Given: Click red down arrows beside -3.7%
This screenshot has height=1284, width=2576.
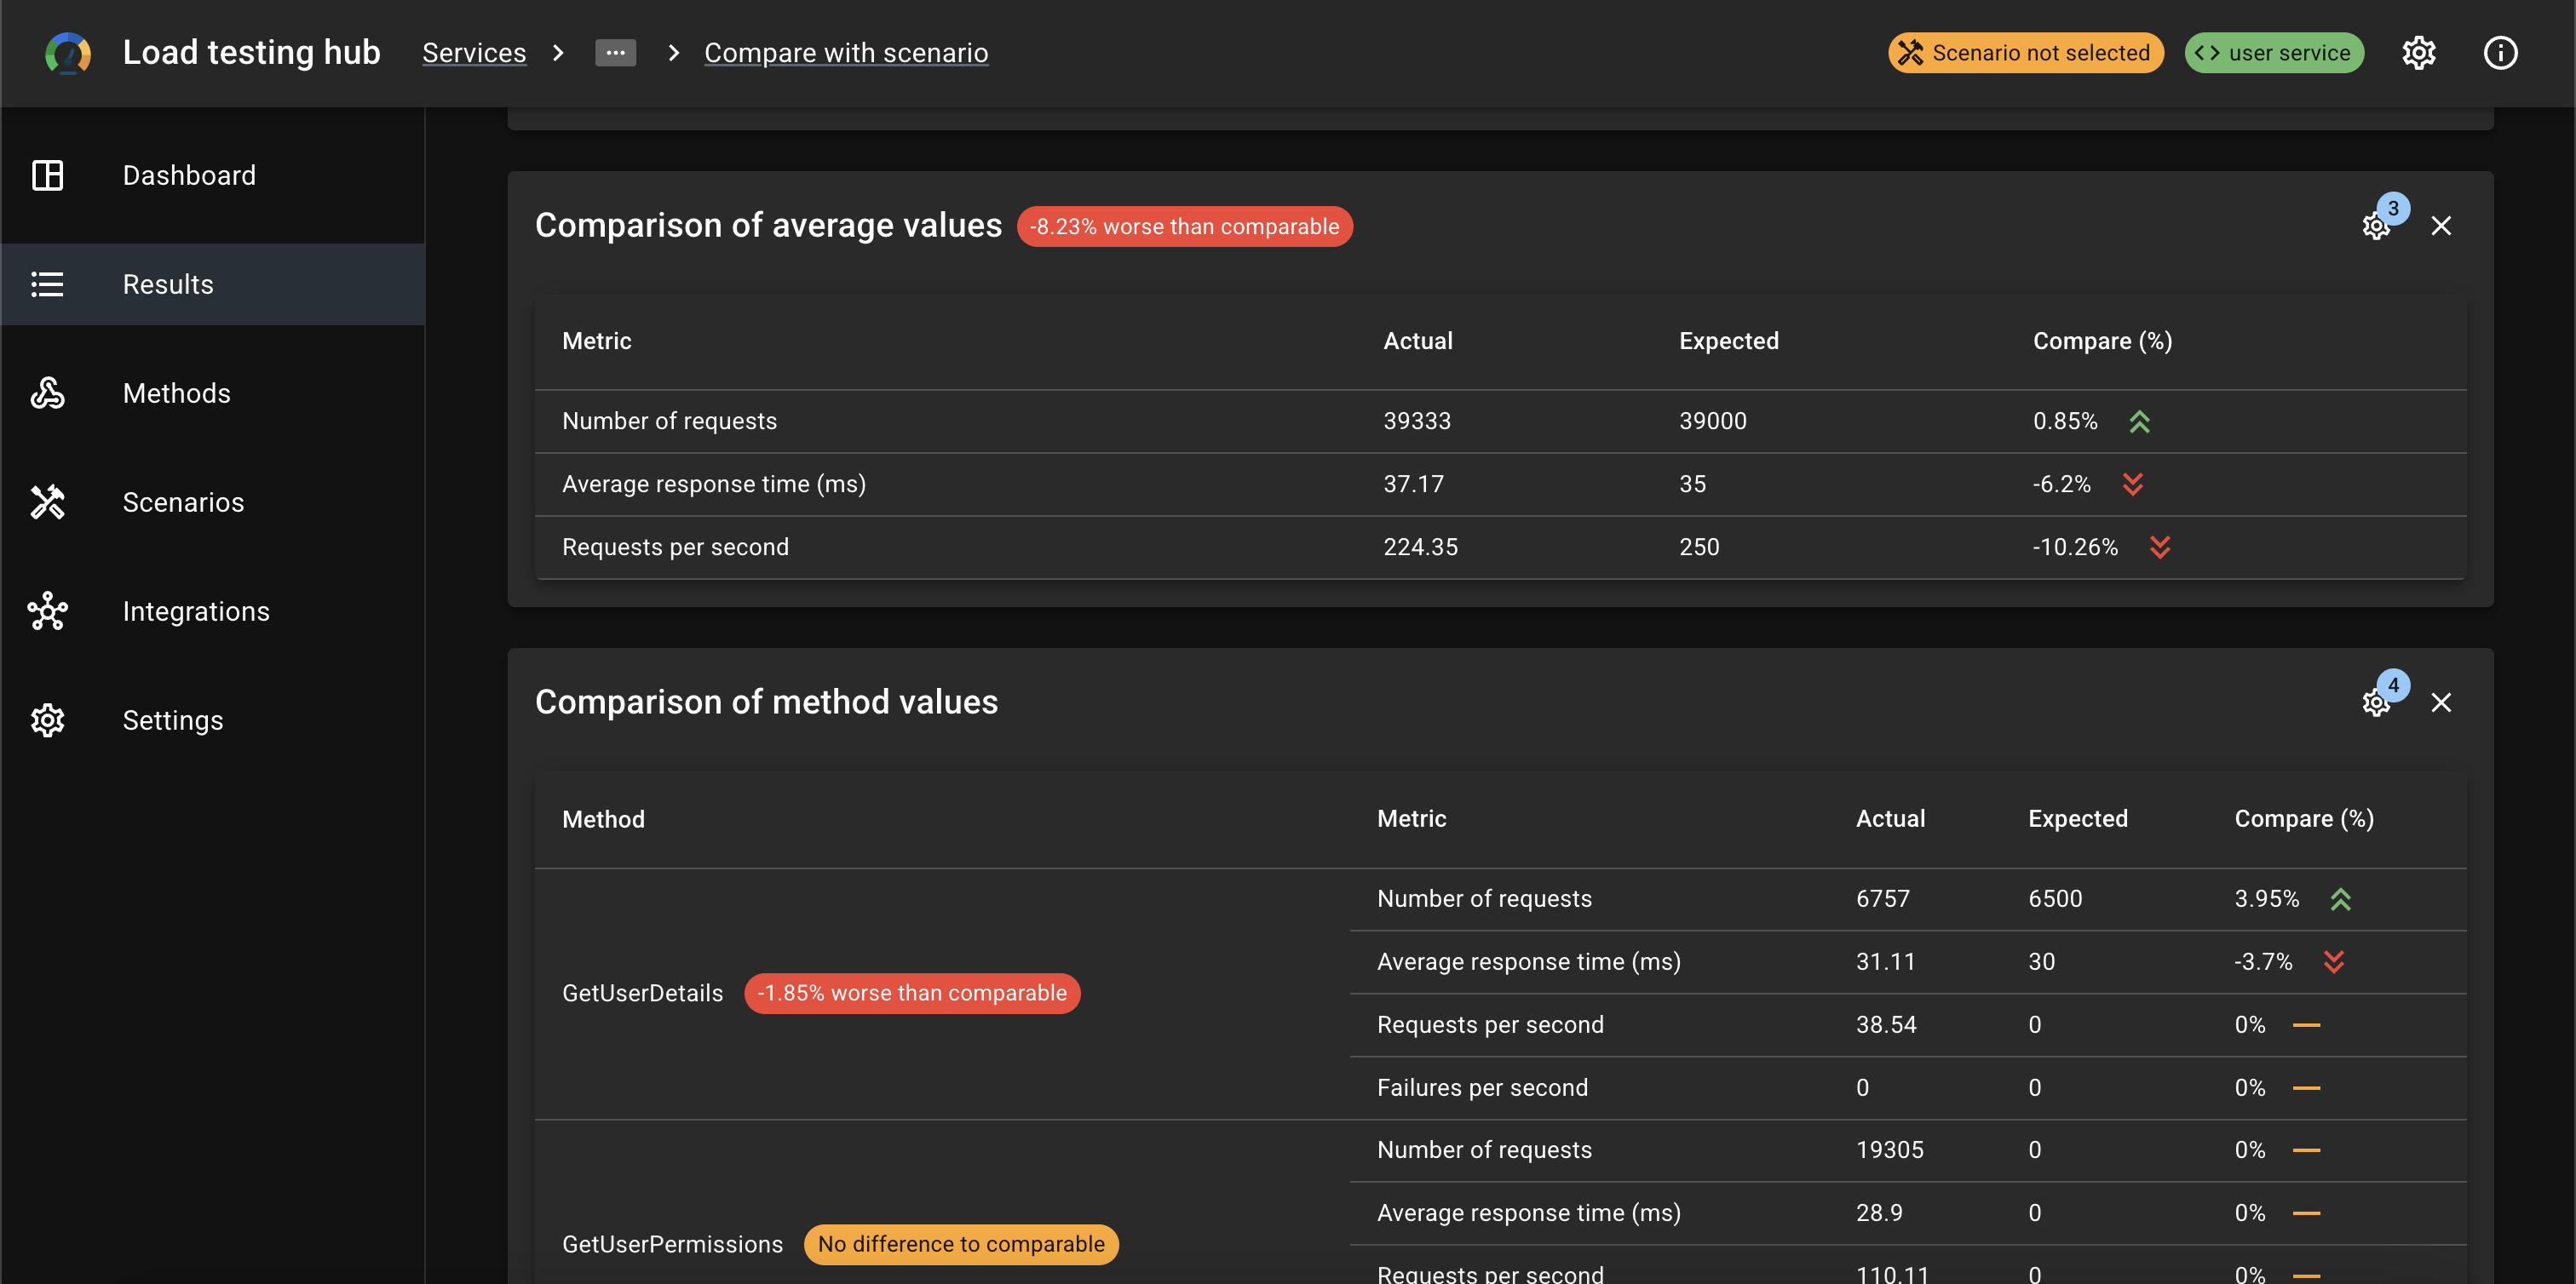Looking at the screenshot, I should [2334, 962].
